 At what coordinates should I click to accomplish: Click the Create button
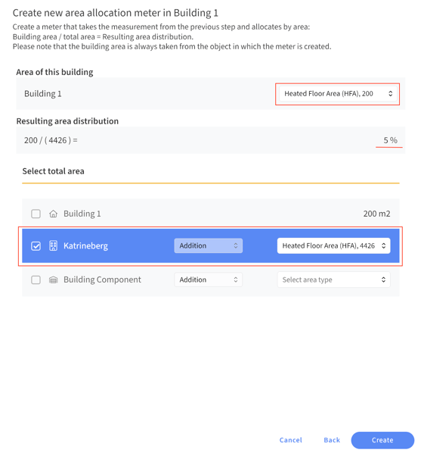coord(382,440)
